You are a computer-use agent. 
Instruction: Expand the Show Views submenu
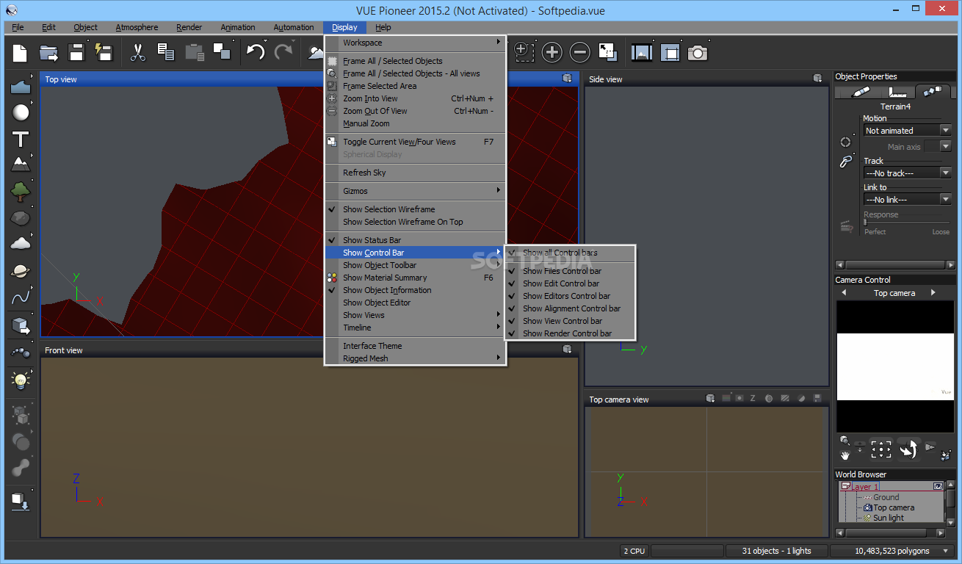pyautogui.click(x=414, y=315)
